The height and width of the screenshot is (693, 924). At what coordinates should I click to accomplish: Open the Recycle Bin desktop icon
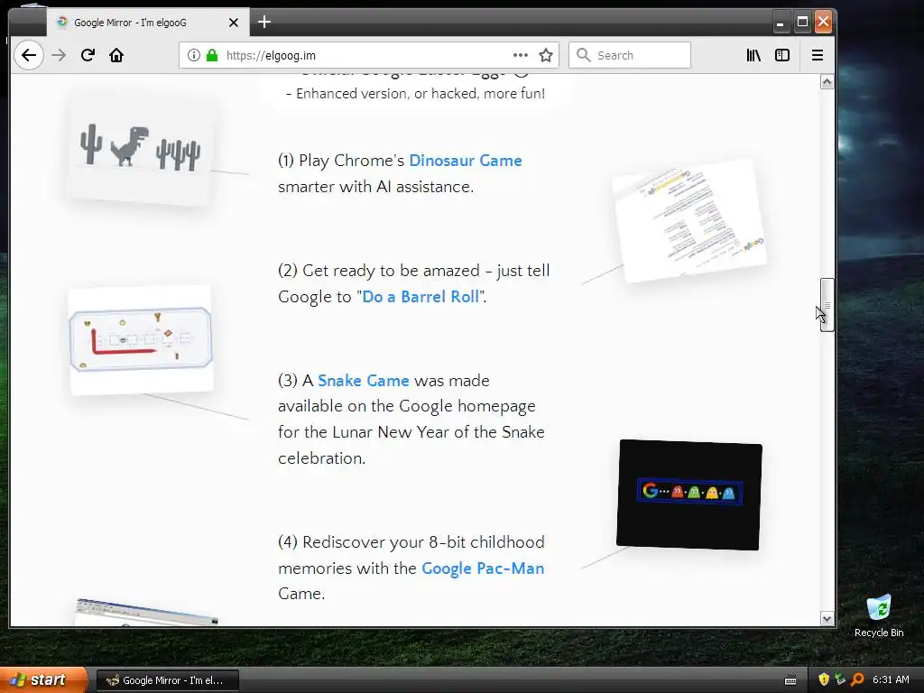click(879, 615)
